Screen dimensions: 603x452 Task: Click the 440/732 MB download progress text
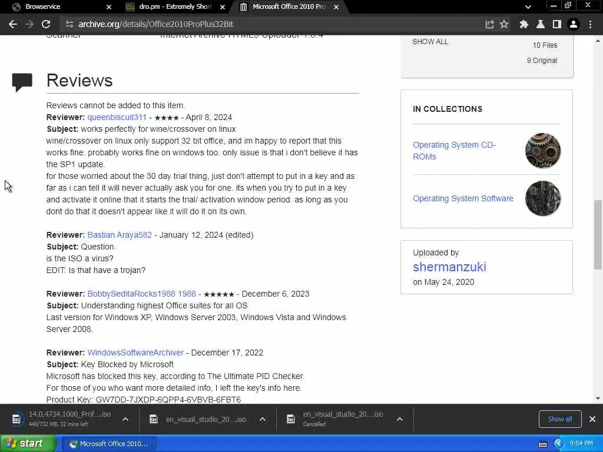[58, 424]
